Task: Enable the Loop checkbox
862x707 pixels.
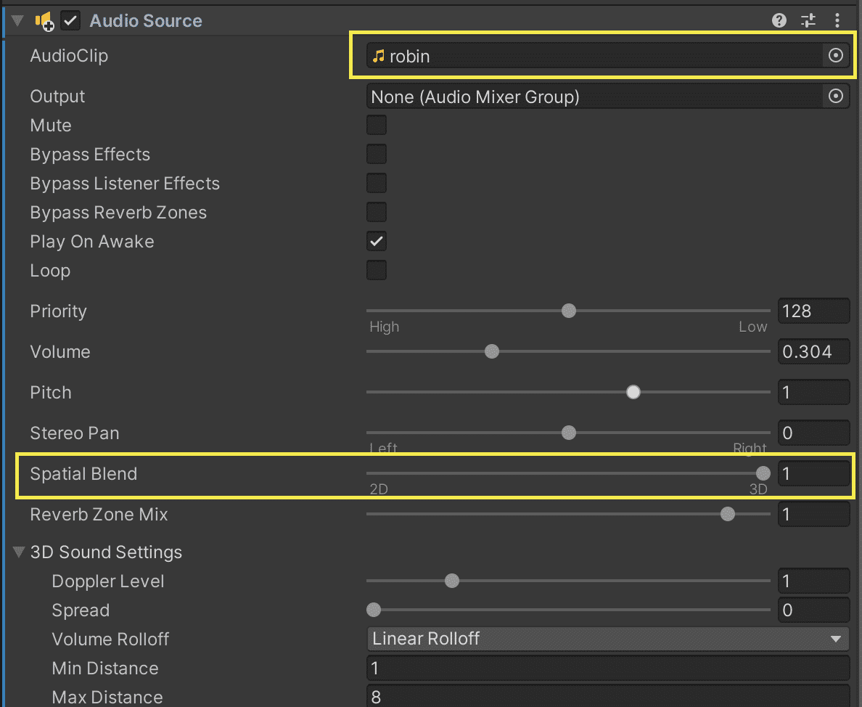Action: point(377,271)
